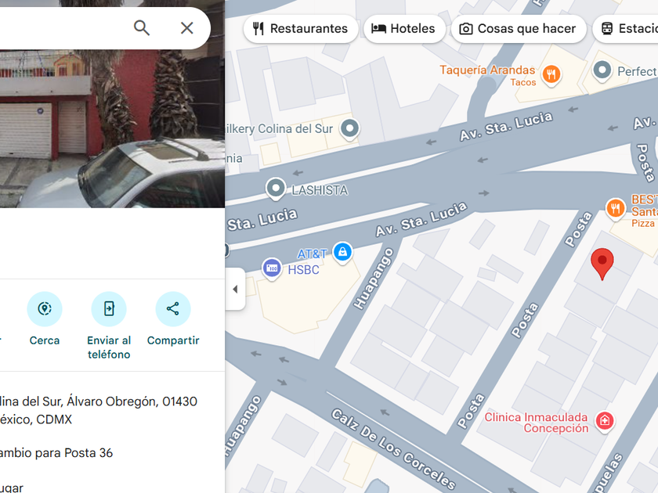The width and height of the screenshot is (658, 493).
Task: Click the AT&T shopping bag icon
Action: 342,252
